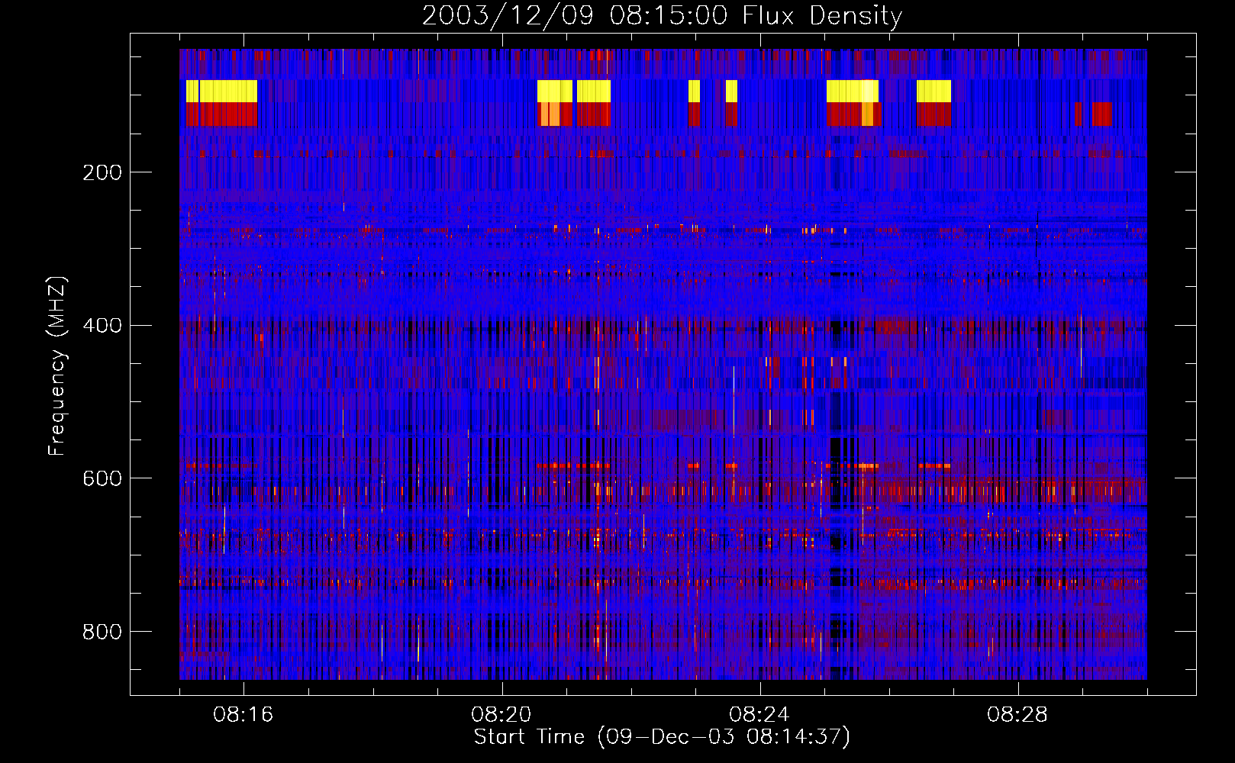Select the 400 frequency tick label

102,326
